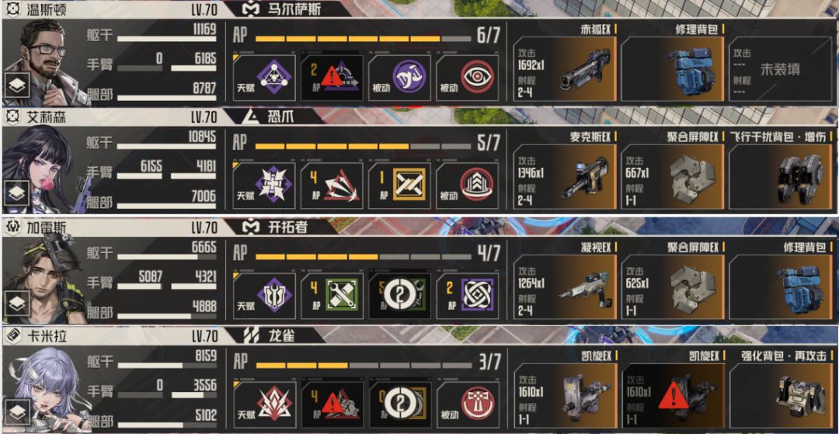The height and width of the screenshot is (434, 839).
Task: Toggle layer icon on 温斯顿's portrait
Action: [17, 85]
